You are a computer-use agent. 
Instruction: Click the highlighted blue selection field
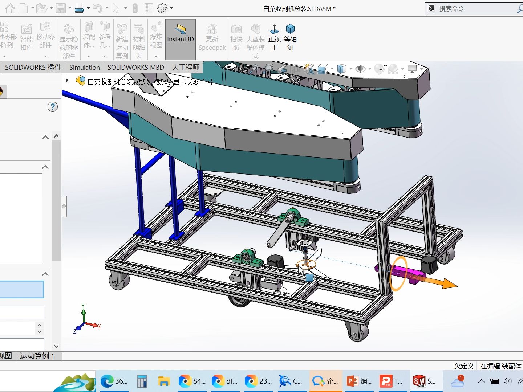22,290
